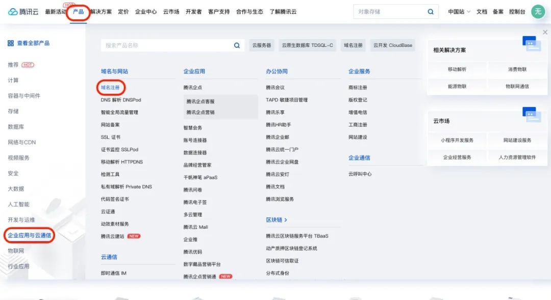
Task: Open 私有域解析 Private DNS link
Action: click(x=127, y=186)
